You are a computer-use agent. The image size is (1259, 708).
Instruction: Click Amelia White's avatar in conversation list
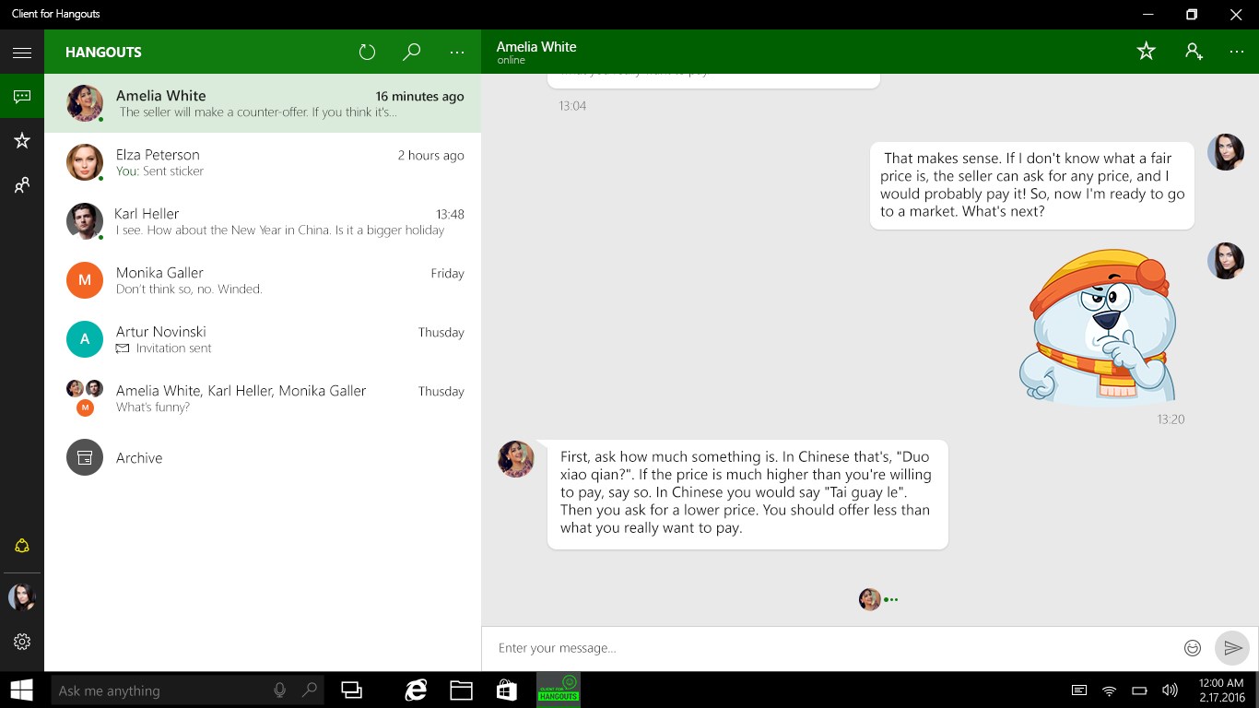(x=85, y=103)
